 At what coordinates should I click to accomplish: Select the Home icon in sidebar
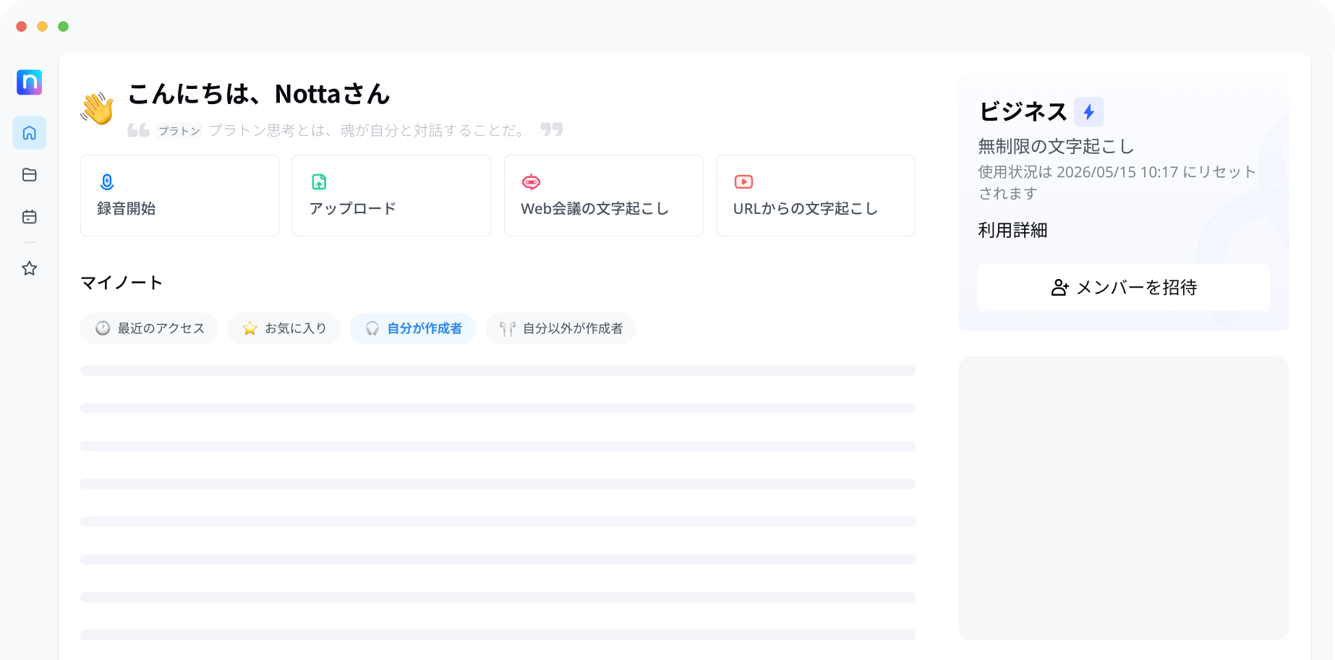click(x=29, y=133)
